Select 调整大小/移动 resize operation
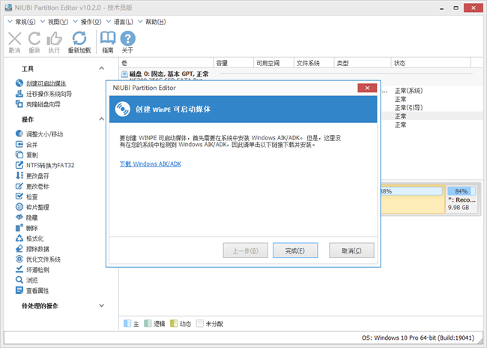This screenshot has height=348, width=487. [46, 133]
